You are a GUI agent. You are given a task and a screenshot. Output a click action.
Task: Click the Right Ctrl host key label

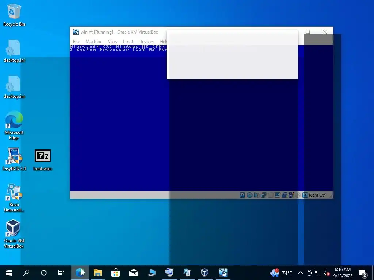click(x=317, y=195)
